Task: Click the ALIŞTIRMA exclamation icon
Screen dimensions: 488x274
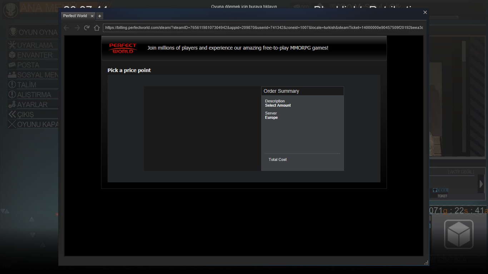Action: [x=12, y=95]
